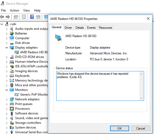Click the Computer category monitor icon
Screen dimensions: 154x134
[x=12, y=38]
